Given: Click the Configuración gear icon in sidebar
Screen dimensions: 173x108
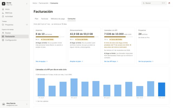Looking at the screenshot, I should pyautogui.click(x=3, y=40).
